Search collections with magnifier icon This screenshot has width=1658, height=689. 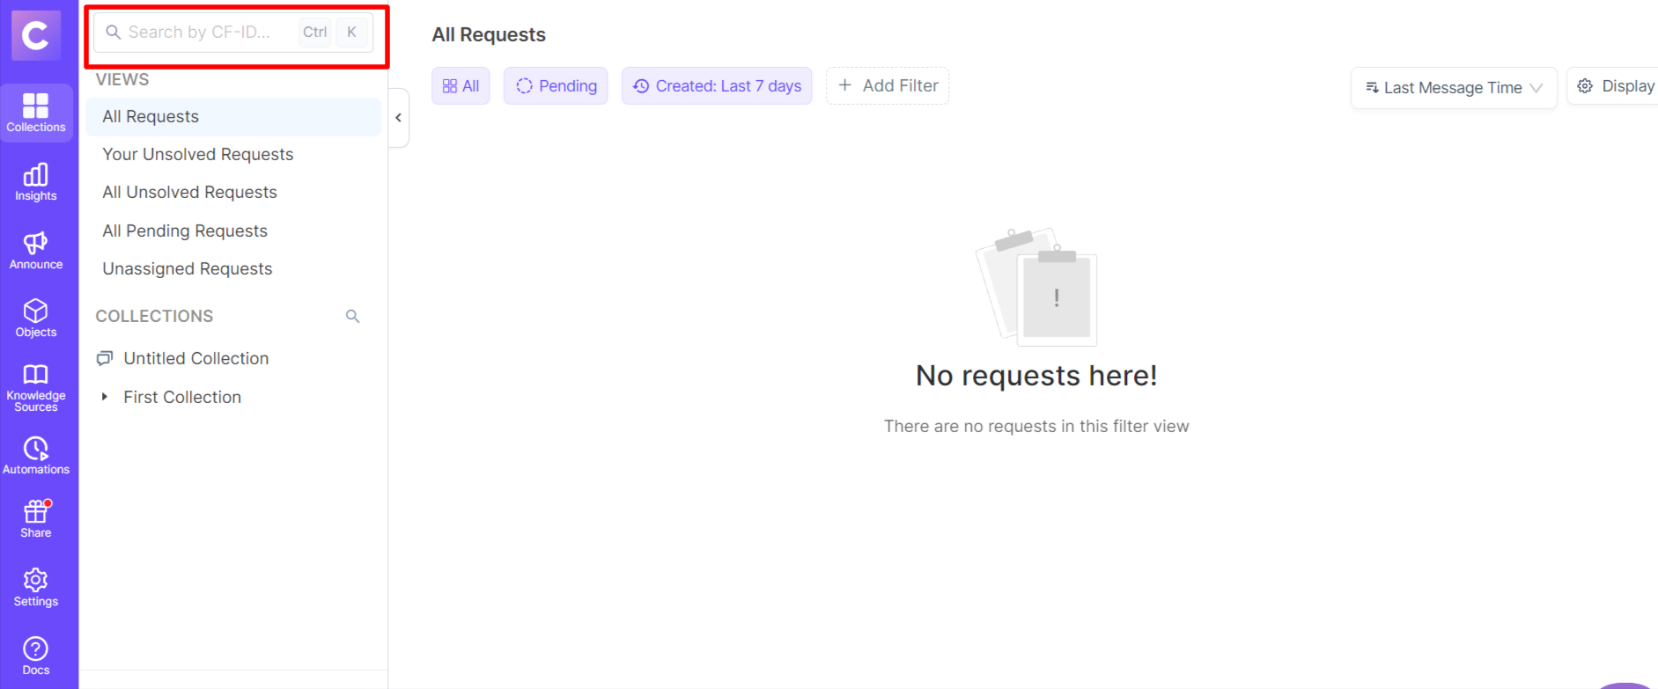(353, 316)
